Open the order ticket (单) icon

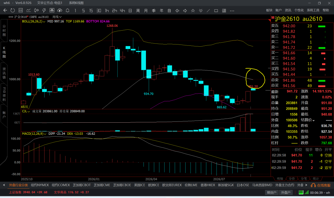[x=52, y=11]
